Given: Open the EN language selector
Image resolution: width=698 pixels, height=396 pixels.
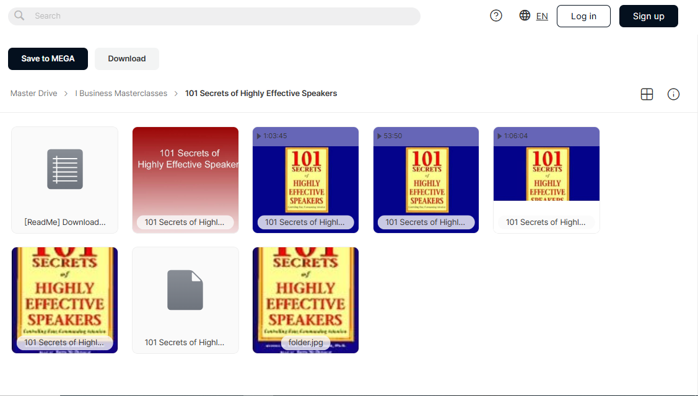Looking at the screenshot, I should point(542,16).
